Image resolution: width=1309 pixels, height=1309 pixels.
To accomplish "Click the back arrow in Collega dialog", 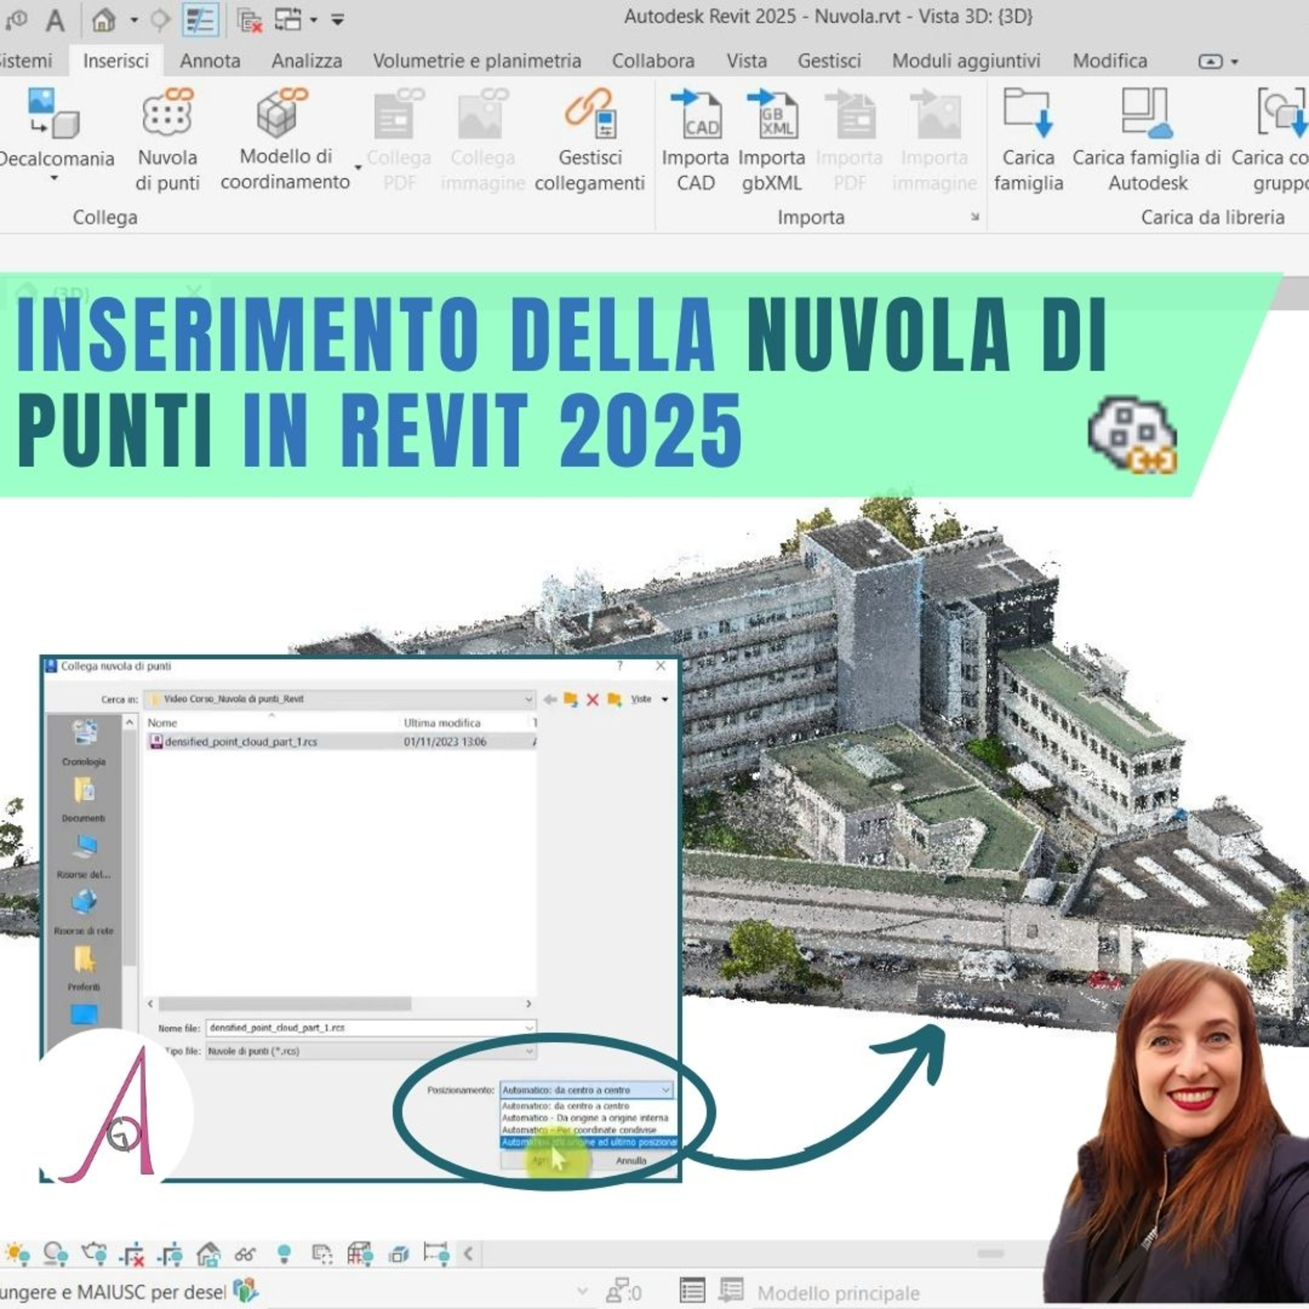I will [549, 699].
